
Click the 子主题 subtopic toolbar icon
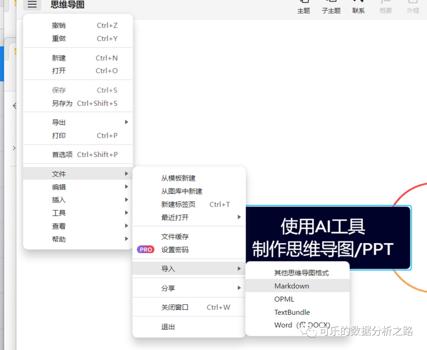331,7
